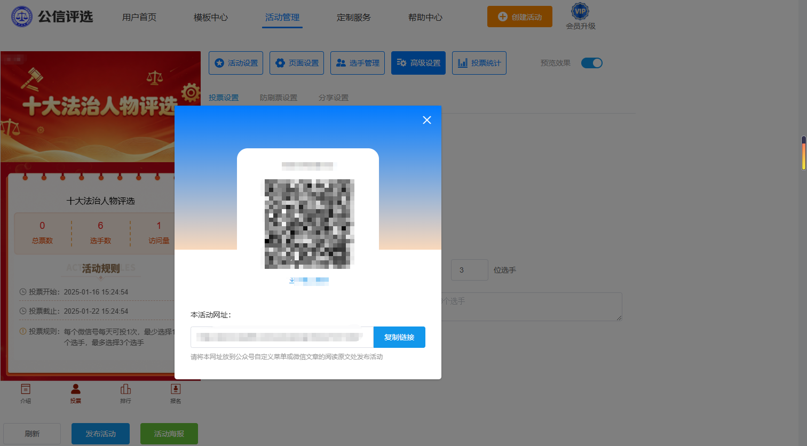Switch to the 投票设置 tab
This screenshot has width=807, height=446.
click(x=224, y=98)
